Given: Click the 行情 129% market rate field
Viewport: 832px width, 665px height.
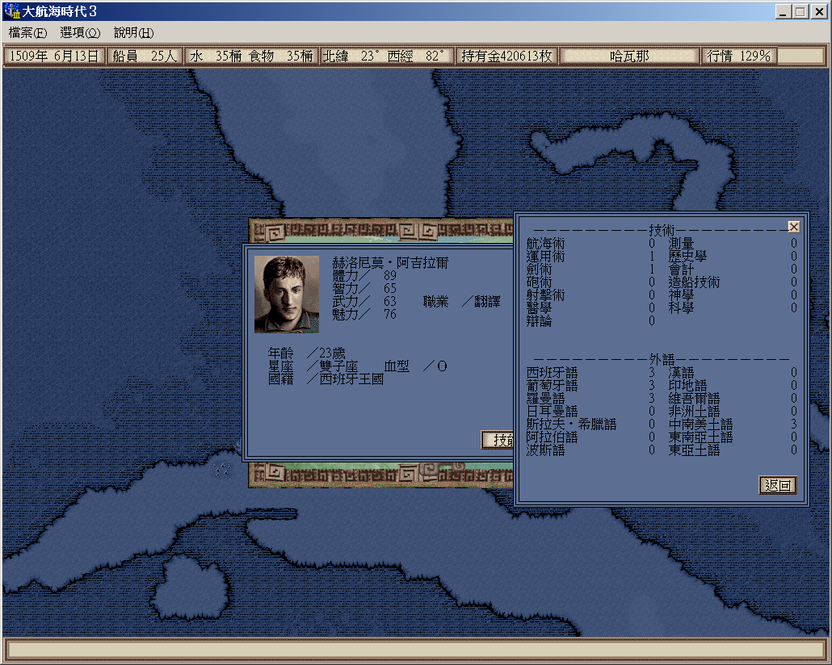Looking at the screenshot, I should coord(738,56).
